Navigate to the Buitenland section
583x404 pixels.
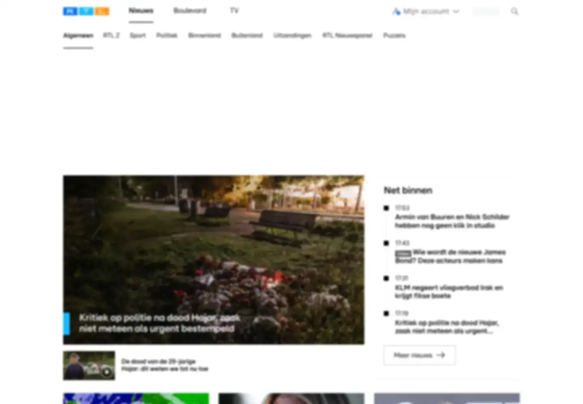tap(247, 36)
